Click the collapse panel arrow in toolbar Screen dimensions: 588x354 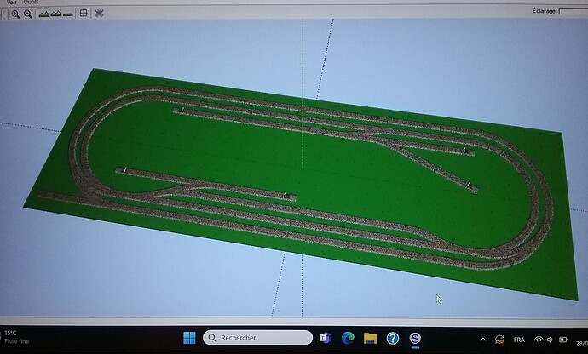point(3,14)
